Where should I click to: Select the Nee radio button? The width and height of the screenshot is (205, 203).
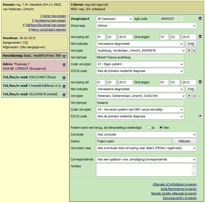[161, 128]
